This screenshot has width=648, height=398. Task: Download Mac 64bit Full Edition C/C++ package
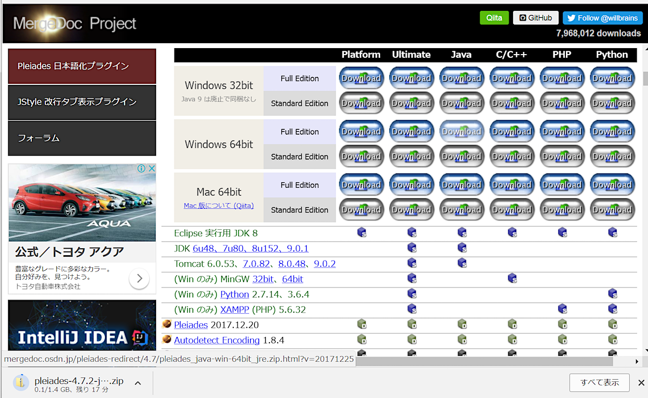(511, 185)
